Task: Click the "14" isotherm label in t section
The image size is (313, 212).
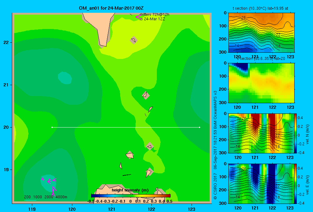Action: (237, 46)
